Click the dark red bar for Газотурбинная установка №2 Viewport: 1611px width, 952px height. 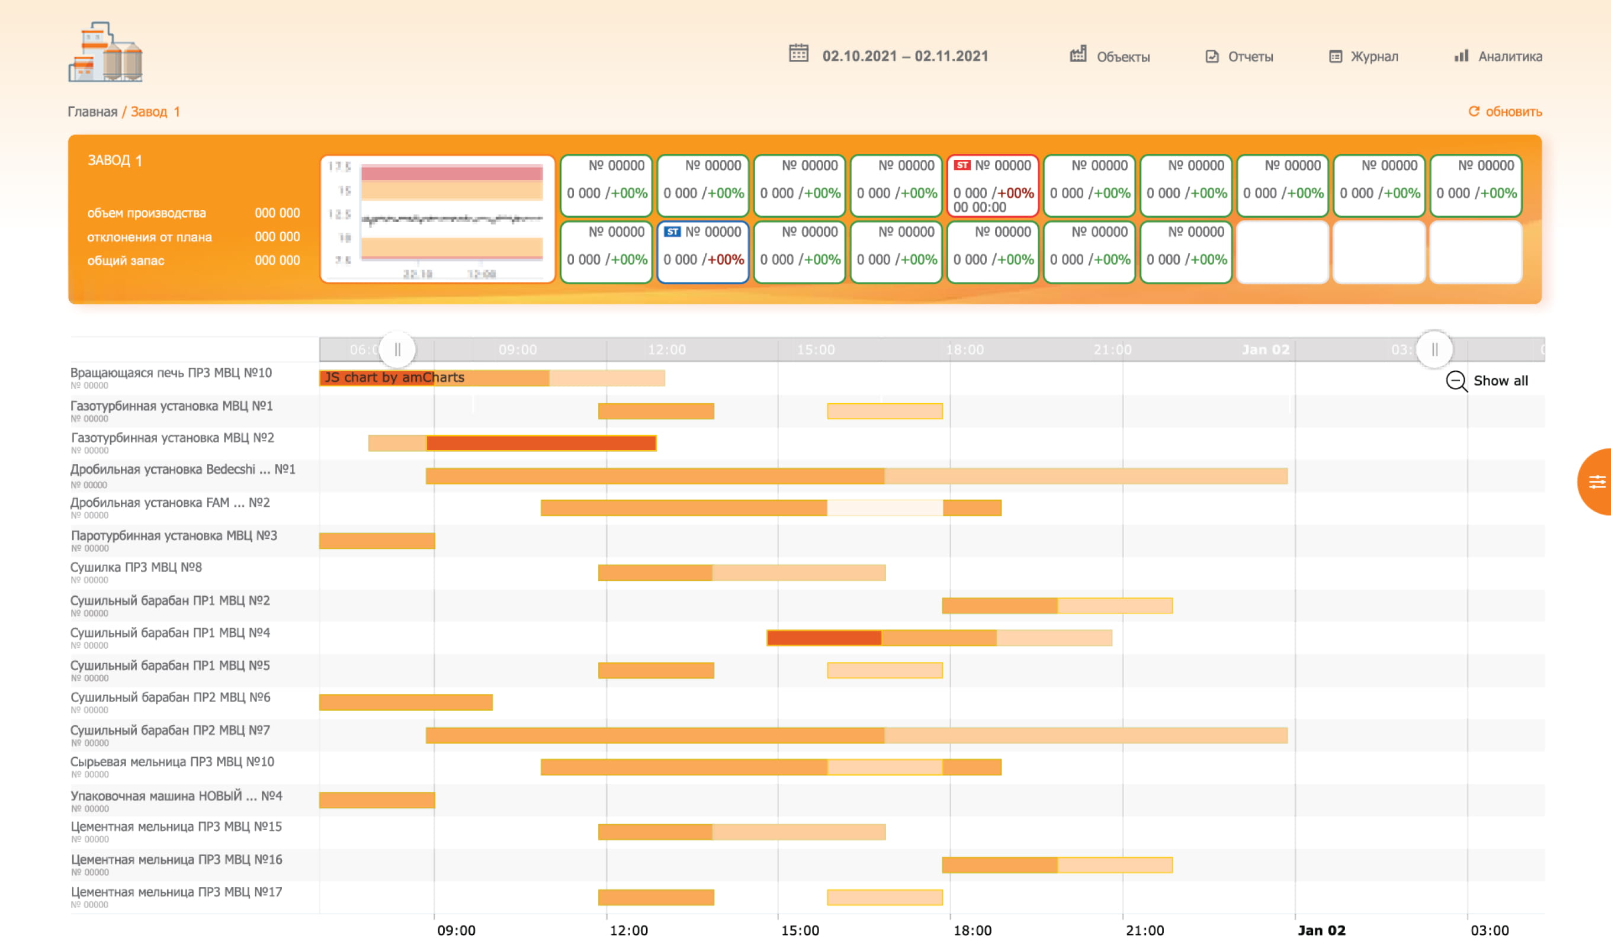click(541, 443)
